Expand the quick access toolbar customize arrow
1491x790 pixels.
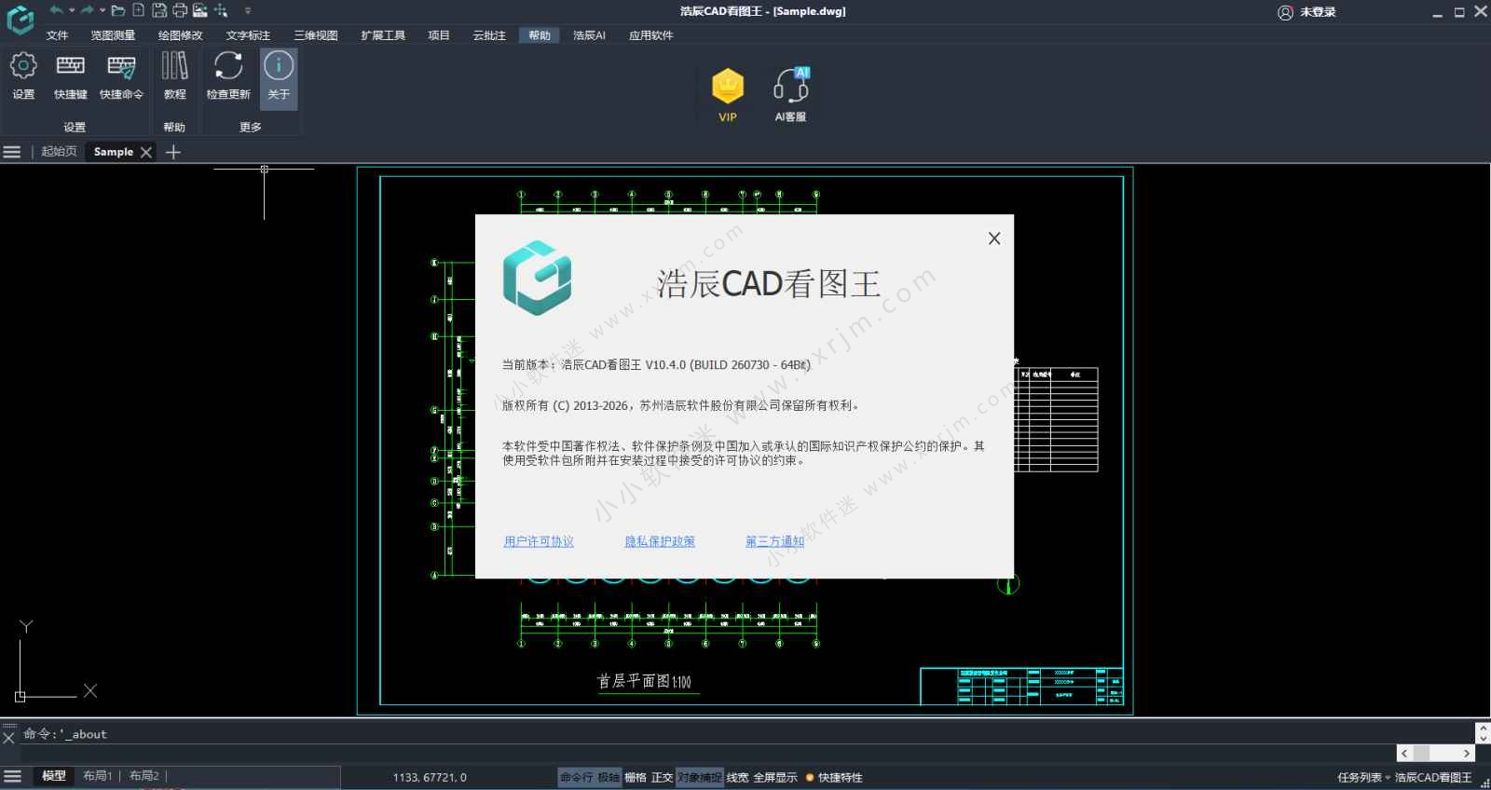pyautogui.click(x=248, y=11)
